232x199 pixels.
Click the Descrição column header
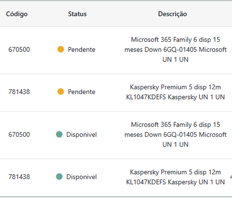173,14
